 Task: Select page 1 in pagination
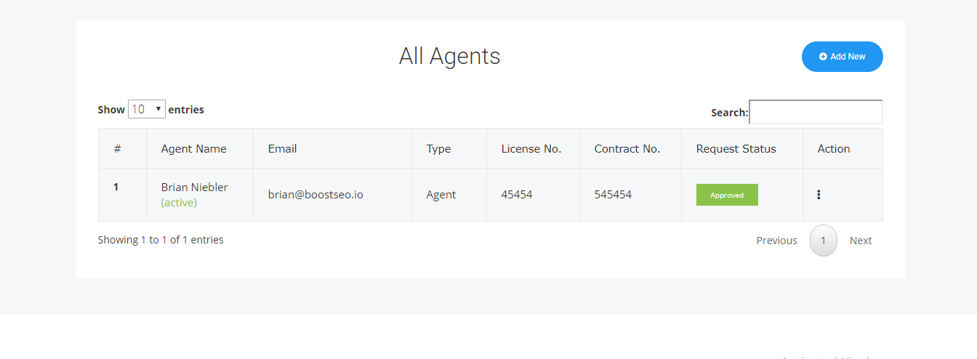(x=824, y=241)
